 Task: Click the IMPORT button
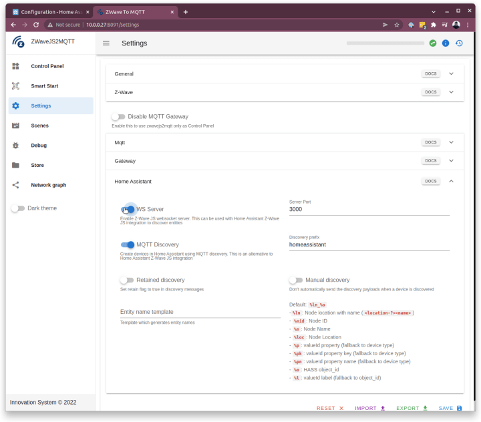[x=369, y=408]
